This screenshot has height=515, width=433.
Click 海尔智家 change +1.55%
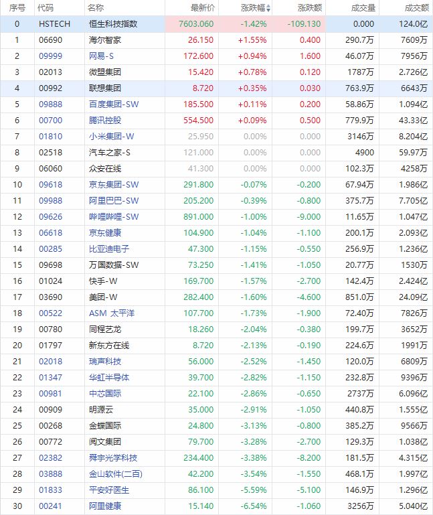[252, 40]
